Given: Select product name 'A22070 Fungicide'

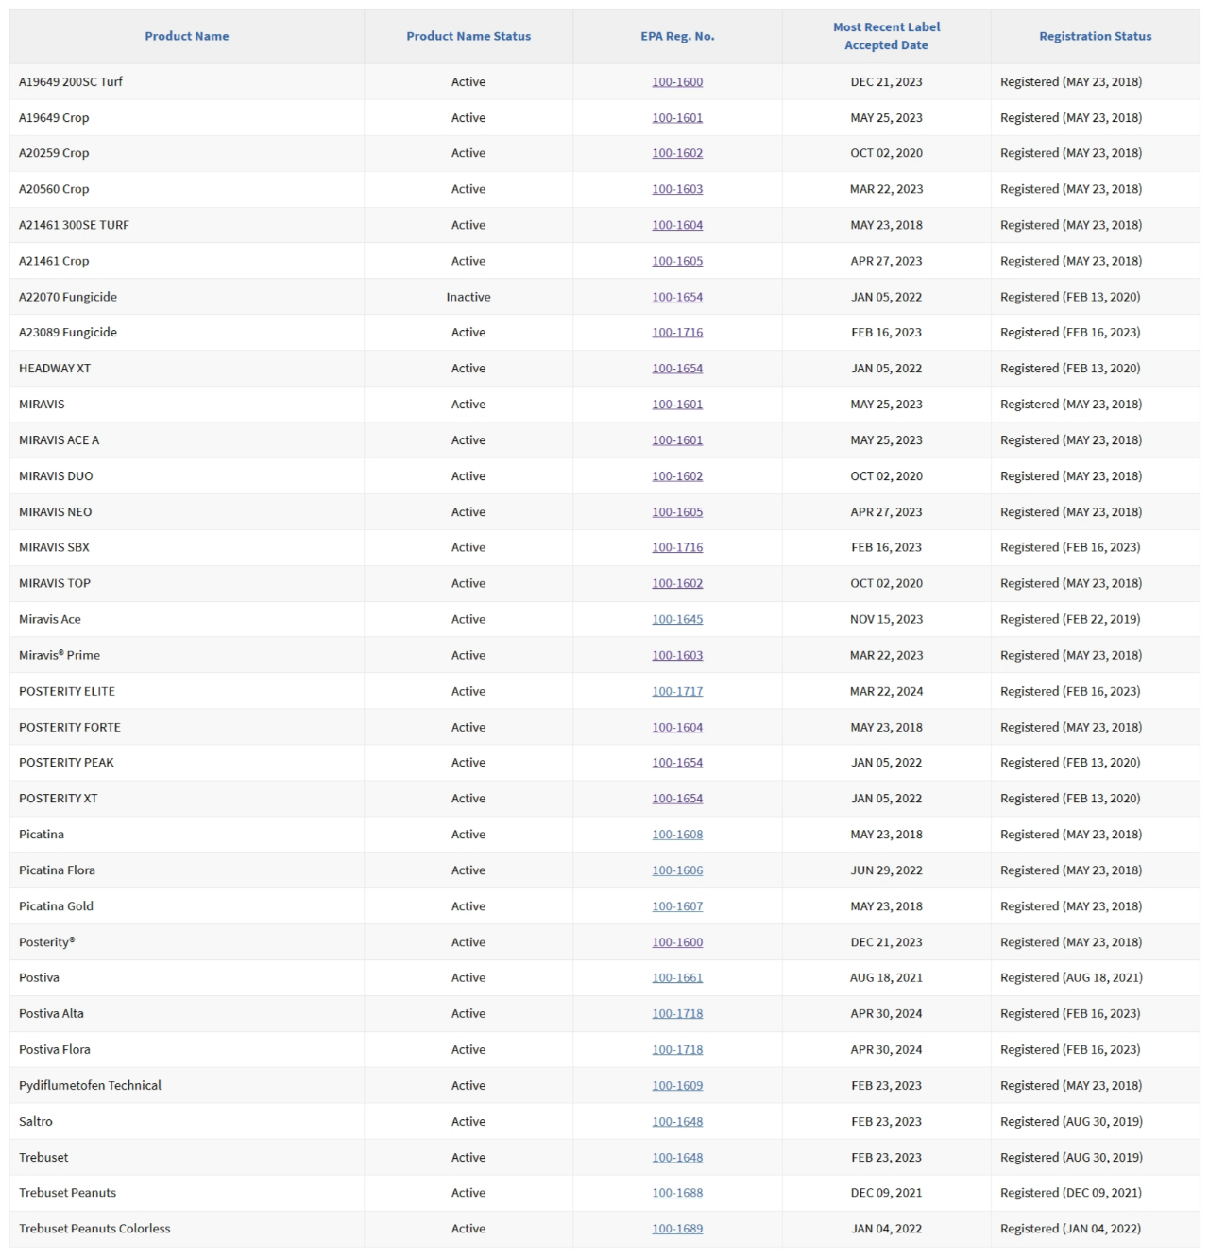Looking at the screenshot, I should tap(68, 297).
